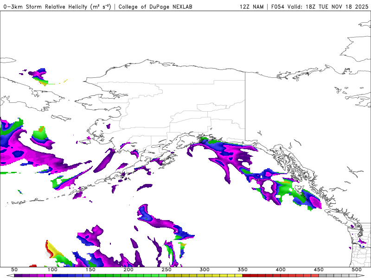Screen dimensions: 371x278
Task: Click the colorbar label '450'
Action: click(319, 270)
